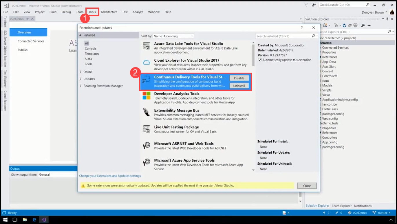Toggle Automatically update this extension checkbox
The height and width of the screenshot is (224, 397).
tap(260, 60)
